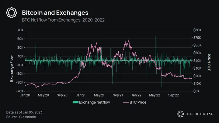Click the "Bitcoin and Exchanges" chart title
This screenshot has width=219, height=123.
55,13
